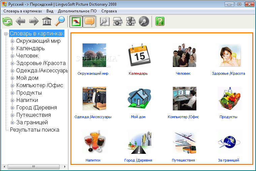This screenshot has width=256, height=171.
Task: Toggle the orange speech bubble button
Action: (89, 22)
